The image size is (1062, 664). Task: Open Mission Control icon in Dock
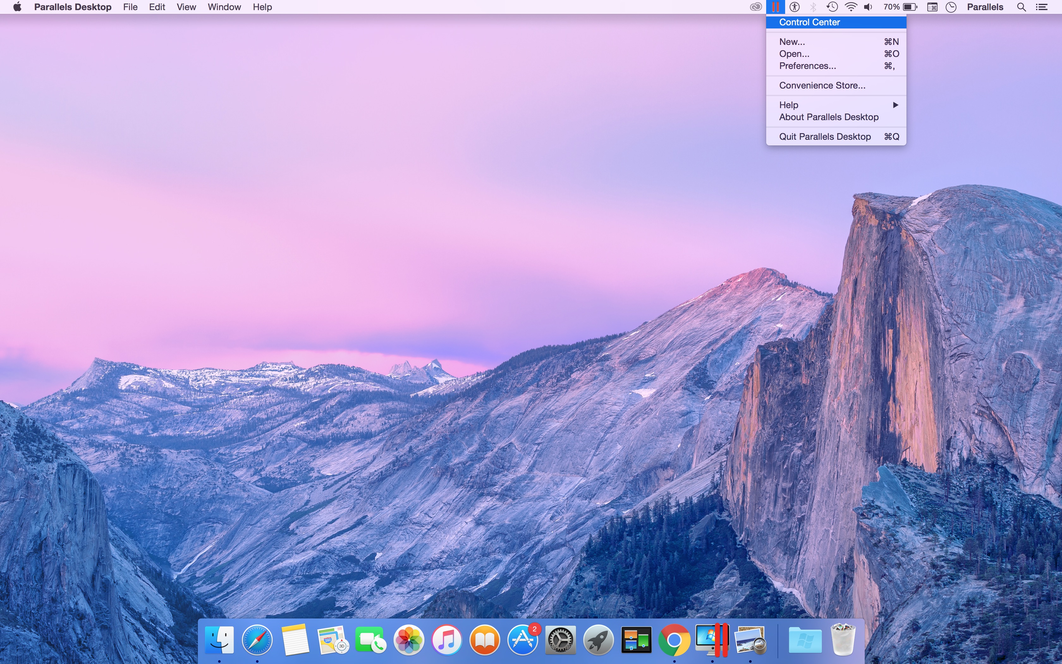click(x=636, y=640)
